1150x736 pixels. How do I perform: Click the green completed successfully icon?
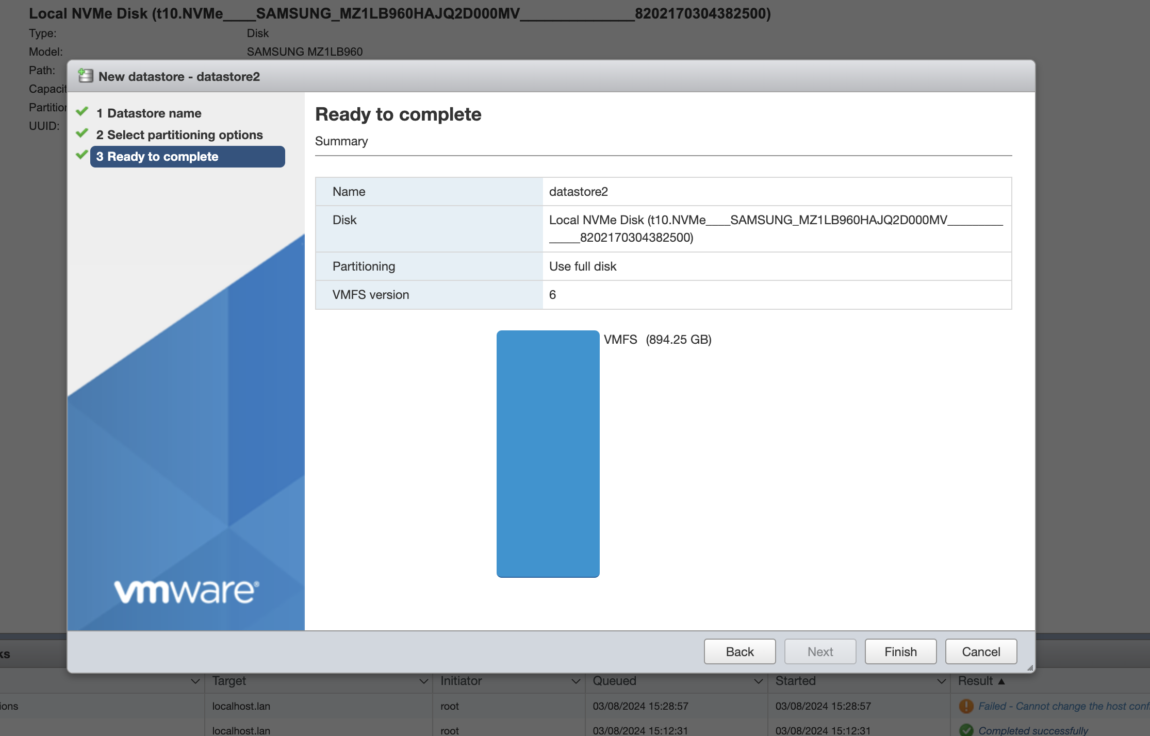[x=966, y=730]
